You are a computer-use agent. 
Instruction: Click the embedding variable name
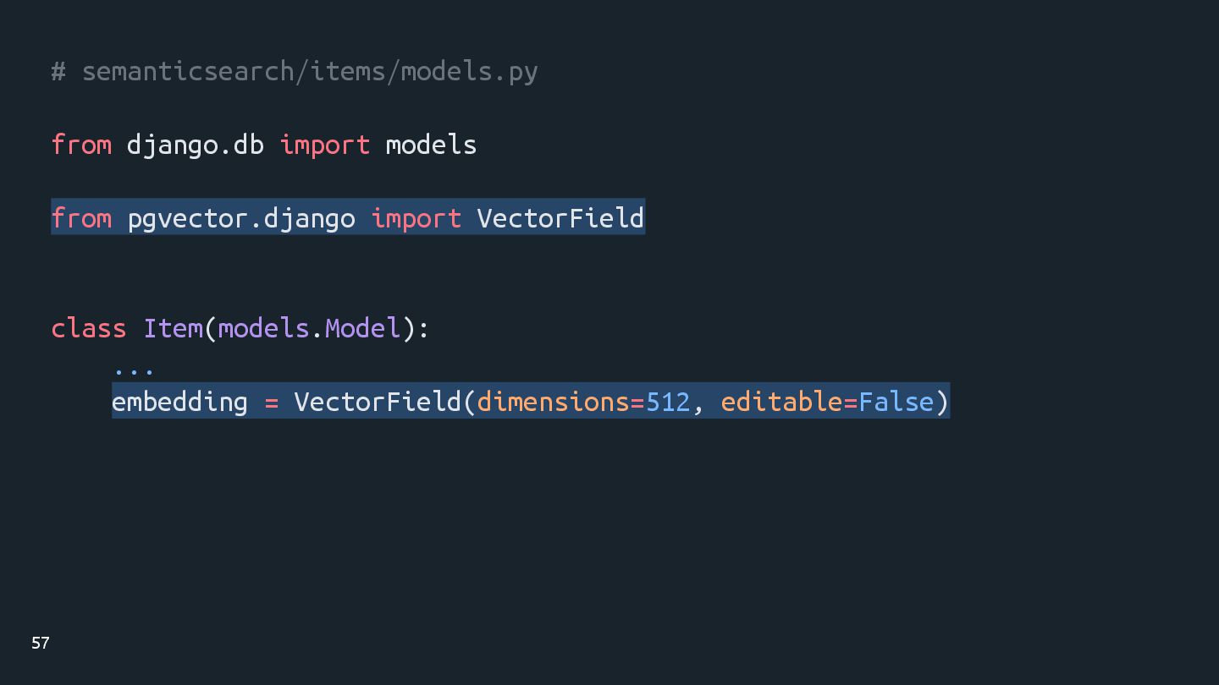(179, 402)
